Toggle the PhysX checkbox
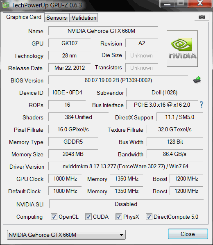213x245 pixels. point(118,217)
